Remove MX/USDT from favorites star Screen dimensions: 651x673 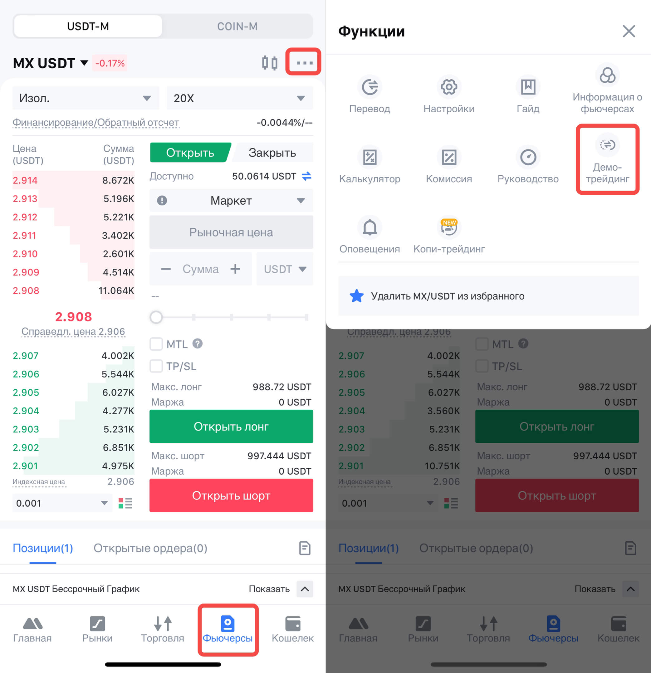(357, 296)
